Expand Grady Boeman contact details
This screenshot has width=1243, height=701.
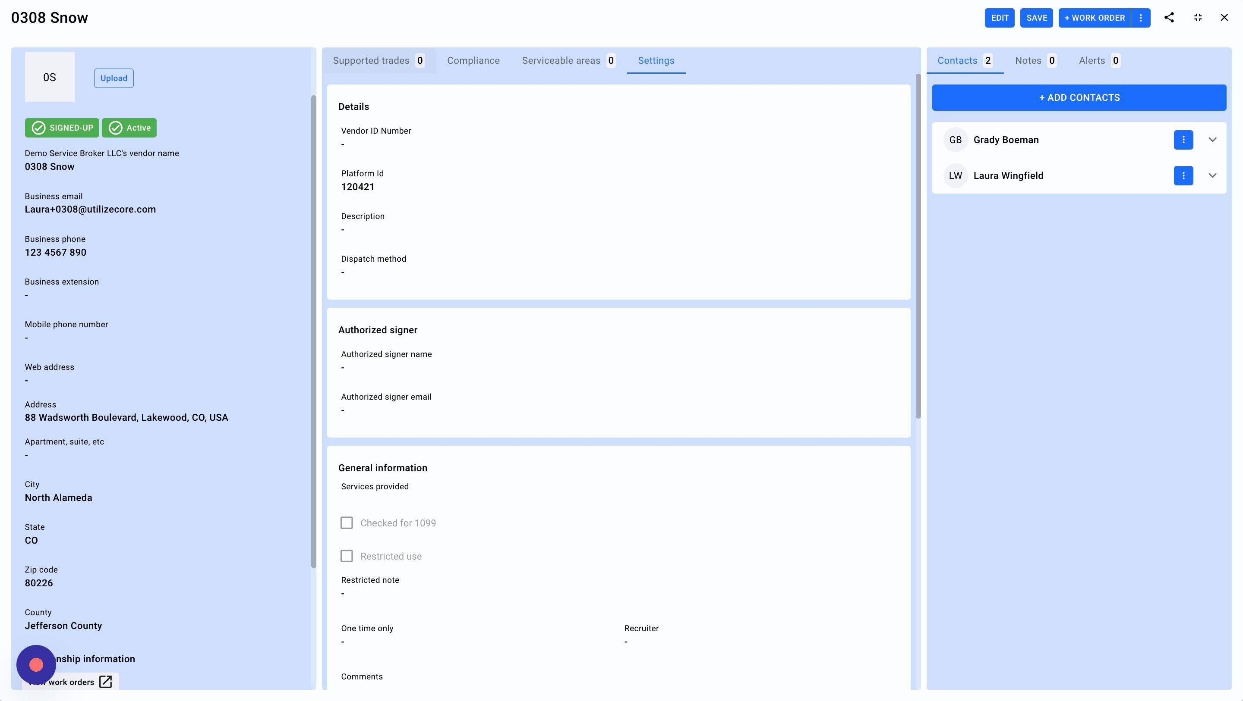pos(1212,140)
